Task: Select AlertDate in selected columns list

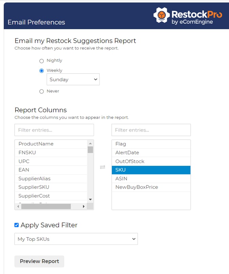Action: tap(151, 153)
